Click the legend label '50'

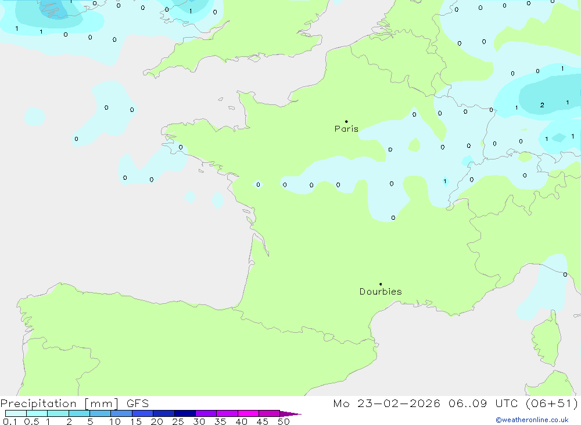click(284, 422)
